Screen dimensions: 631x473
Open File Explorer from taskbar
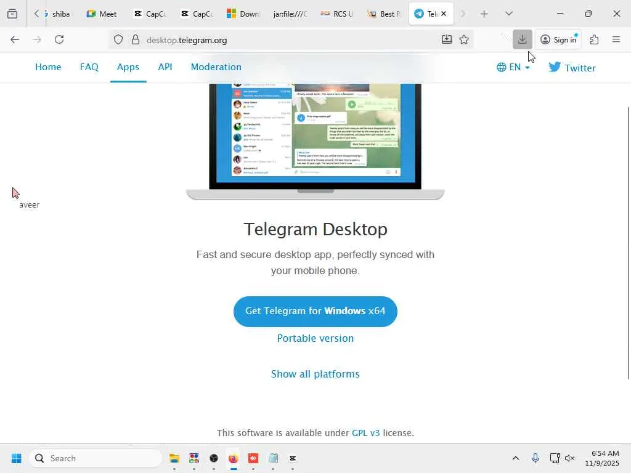174,458
